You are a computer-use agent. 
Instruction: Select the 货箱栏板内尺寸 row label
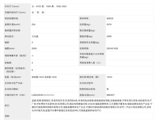coord(15,12)
